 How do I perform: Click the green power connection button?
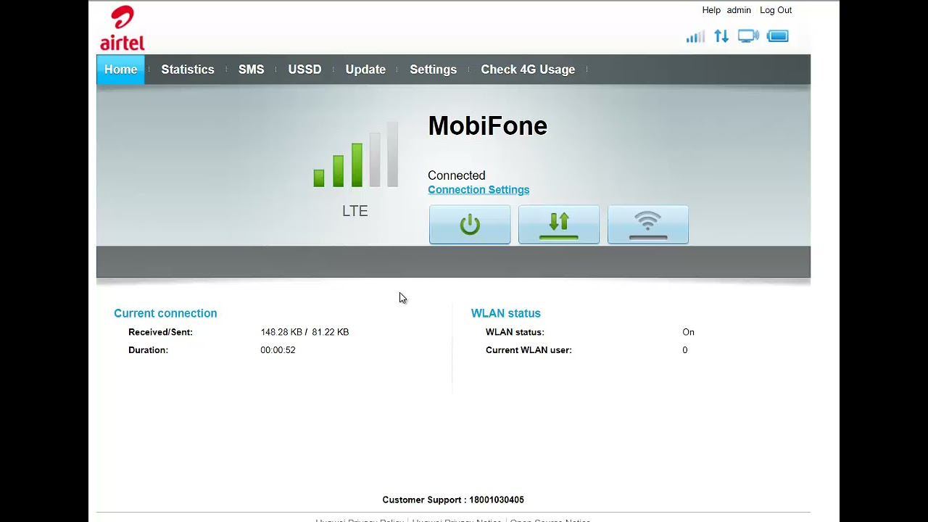pos(470,224)
